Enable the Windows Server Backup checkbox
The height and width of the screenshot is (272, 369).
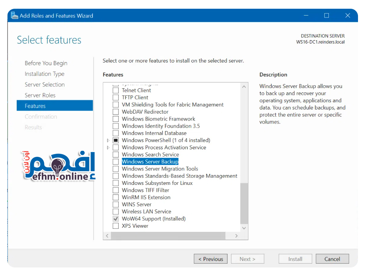point(116,162)
